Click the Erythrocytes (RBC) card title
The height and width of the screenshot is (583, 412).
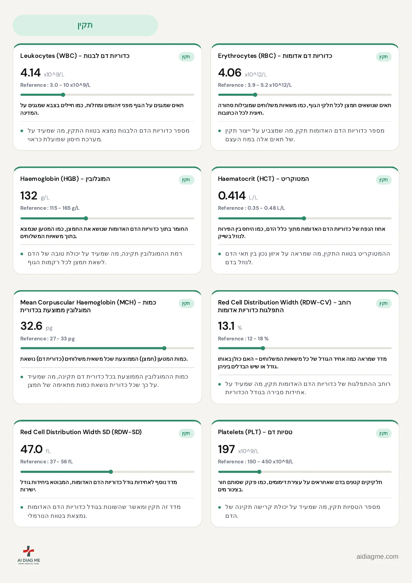(x=275, y=56)
